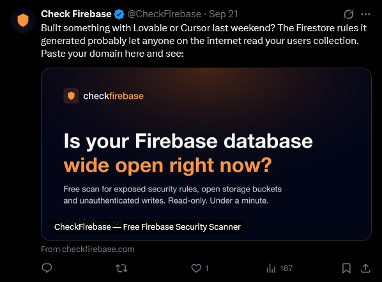Open the link preview card image
The width and height of the screenshot is (382, 282).
(206, 154)
